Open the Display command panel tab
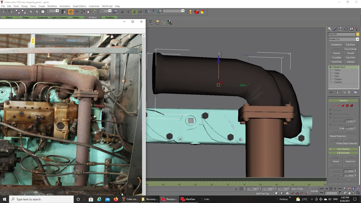The height and width of the screenshot is (203, 361). click(351, 29)
